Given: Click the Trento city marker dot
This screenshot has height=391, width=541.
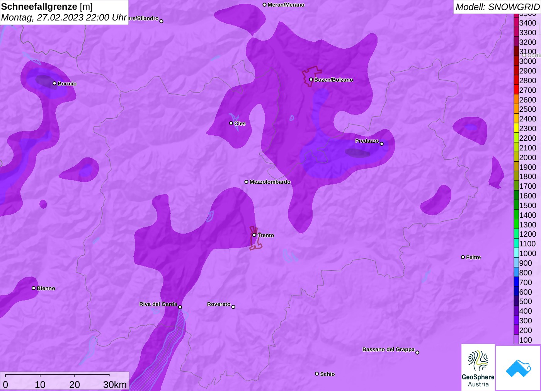Looking at the screenshot, I should click(254, 235).
